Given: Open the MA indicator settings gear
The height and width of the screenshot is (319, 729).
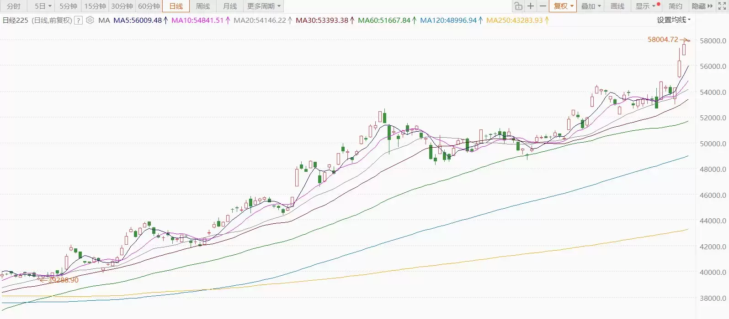Looking at the screenshot, I should click(x=90, y=20).
